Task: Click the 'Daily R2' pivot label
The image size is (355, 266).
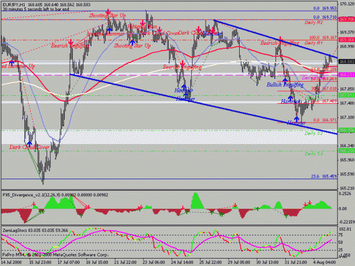Action: 314,23
